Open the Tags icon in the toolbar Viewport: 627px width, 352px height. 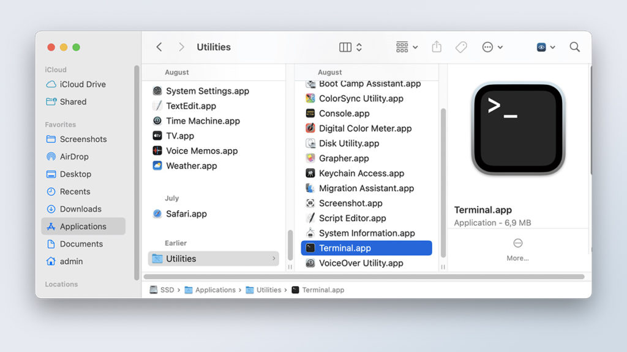tap(461, 46)
